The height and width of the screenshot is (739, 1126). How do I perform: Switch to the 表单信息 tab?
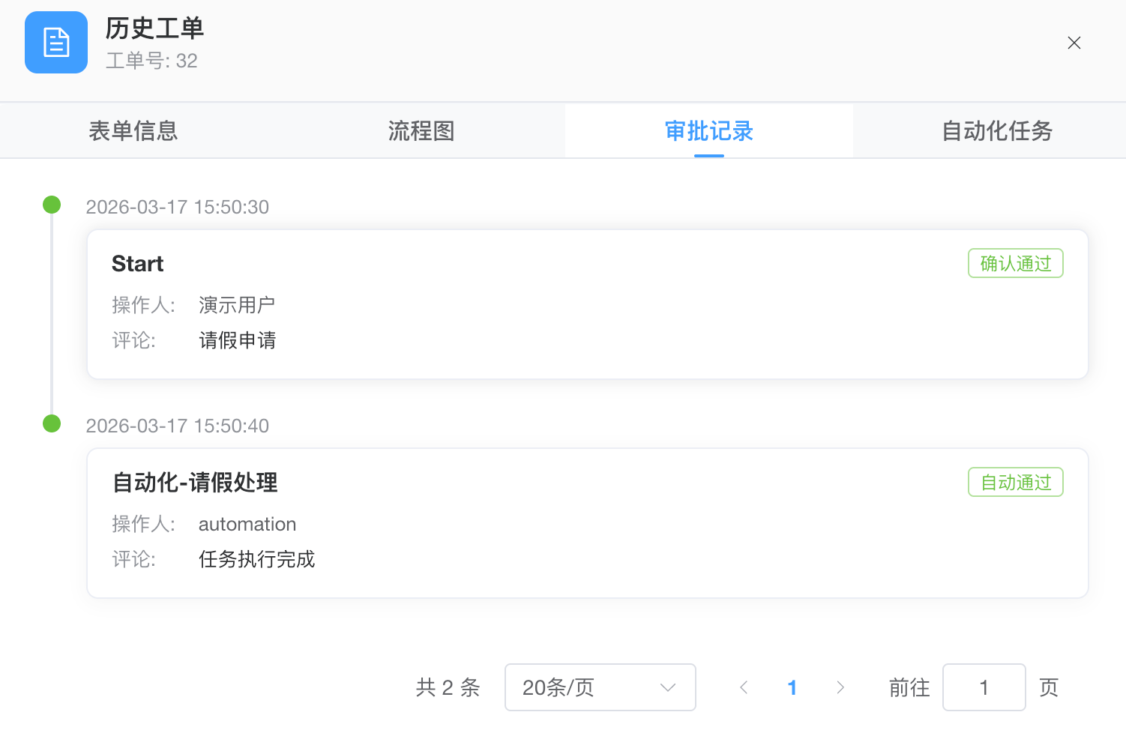coord(133,130)
